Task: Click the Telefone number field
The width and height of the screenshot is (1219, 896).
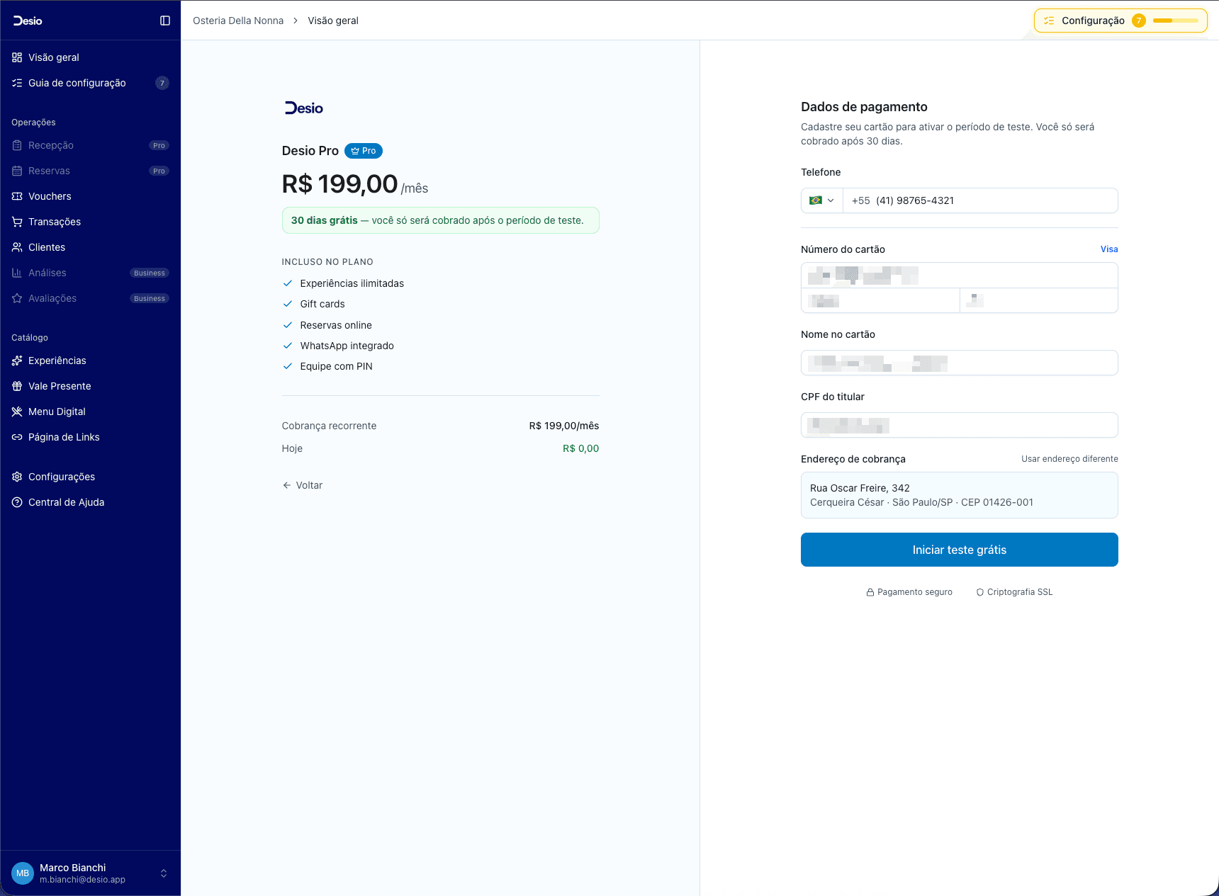Action: click(x=980, y=200)
